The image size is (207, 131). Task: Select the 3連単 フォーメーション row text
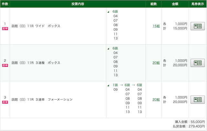tap(42, 99)
